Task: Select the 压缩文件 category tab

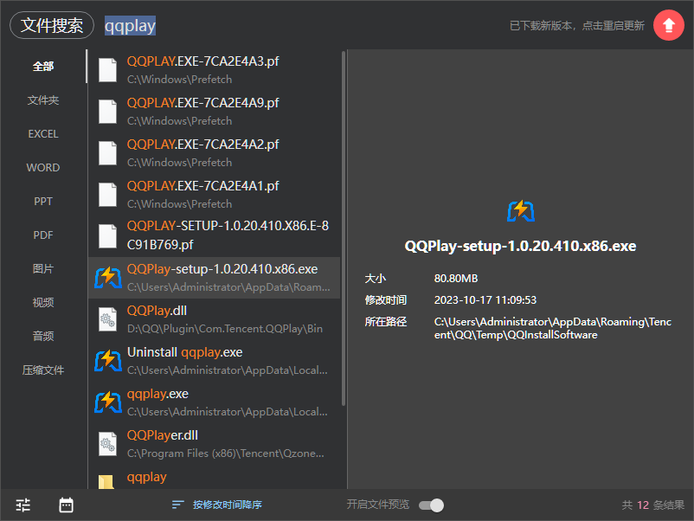Action: pyautogui.click(x=43, y=370)
